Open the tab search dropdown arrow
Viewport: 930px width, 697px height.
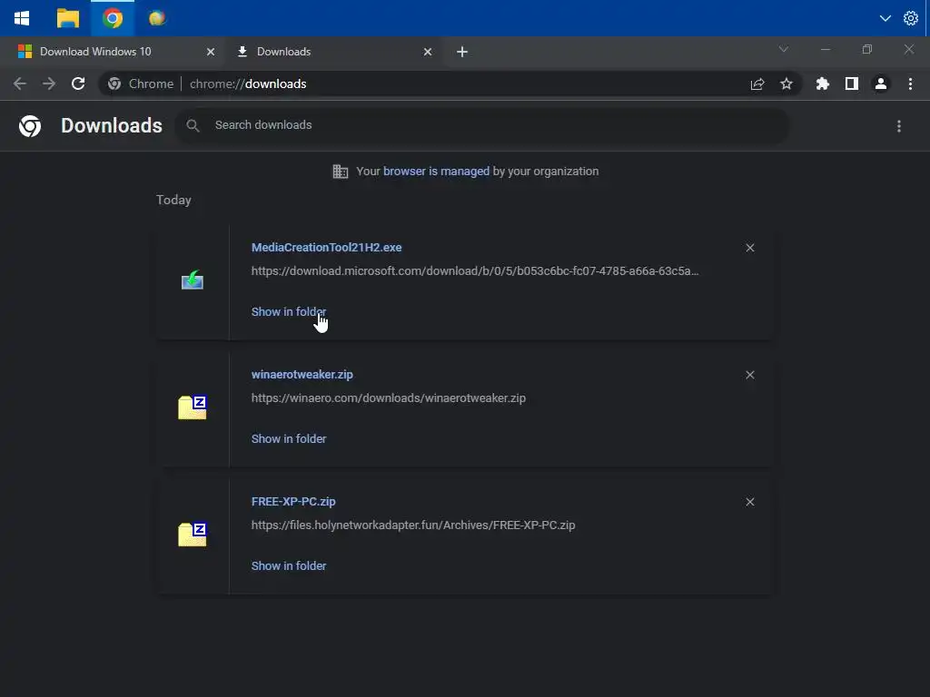(x=784, y=49)
